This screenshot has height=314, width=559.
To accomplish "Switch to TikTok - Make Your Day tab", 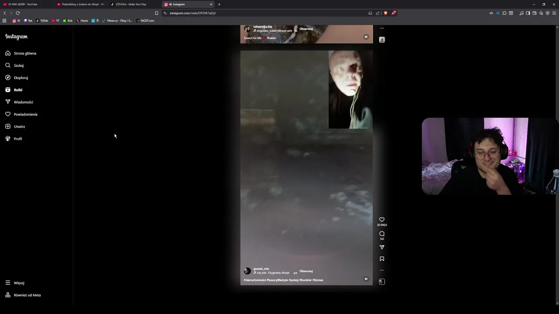I will click(135, 4).
